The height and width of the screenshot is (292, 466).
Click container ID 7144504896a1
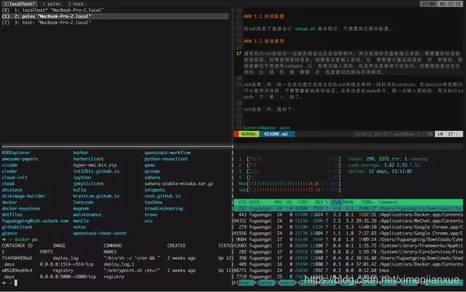click(x=17, y=258)
